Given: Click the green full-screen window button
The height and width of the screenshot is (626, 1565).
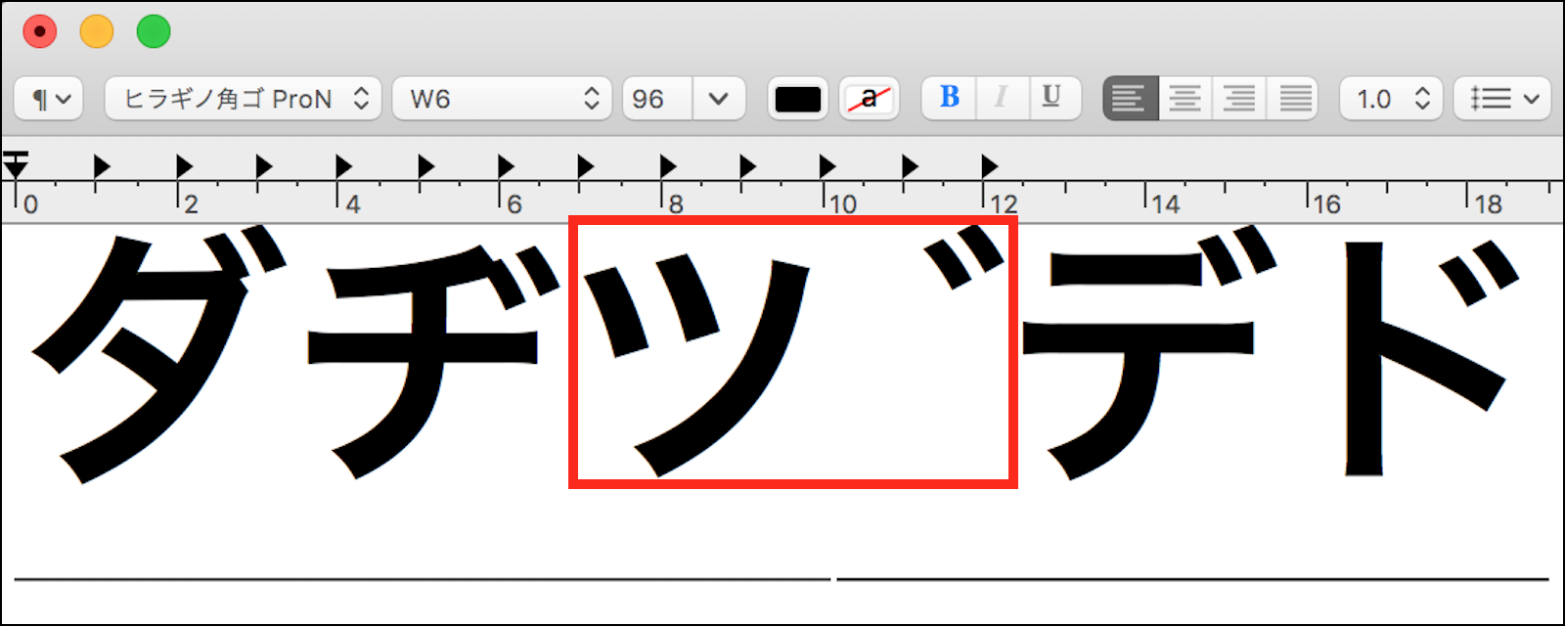Looking at the screenshot, I should click(154, 32).
